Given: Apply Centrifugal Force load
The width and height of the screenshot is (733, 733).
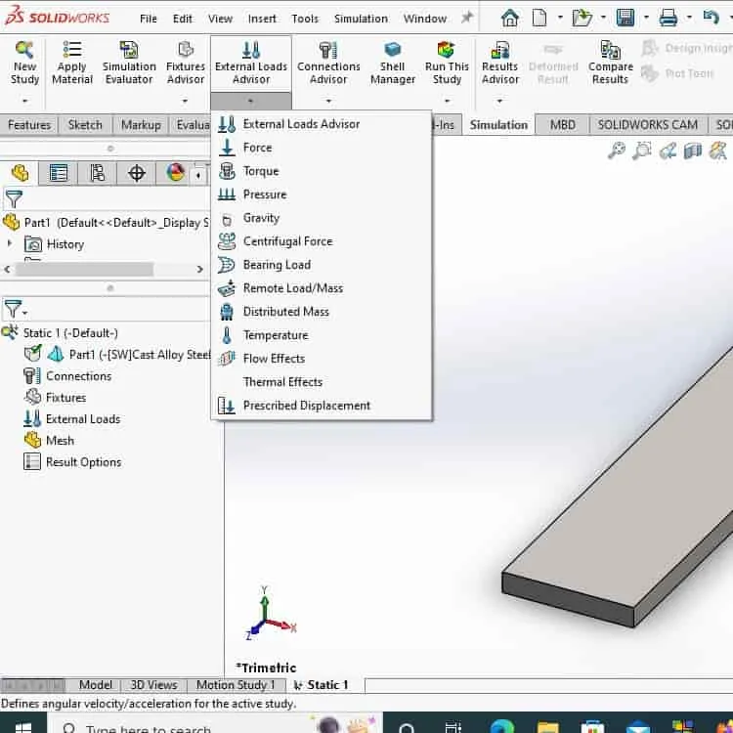Looking at the screenshot, I should click(x=288, y=241).
